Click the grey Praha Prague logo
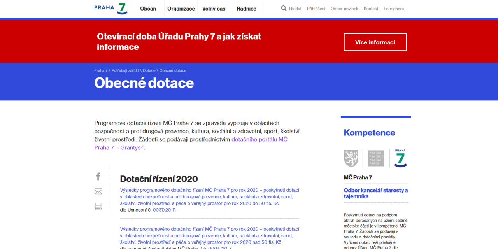 click(376, 158)
